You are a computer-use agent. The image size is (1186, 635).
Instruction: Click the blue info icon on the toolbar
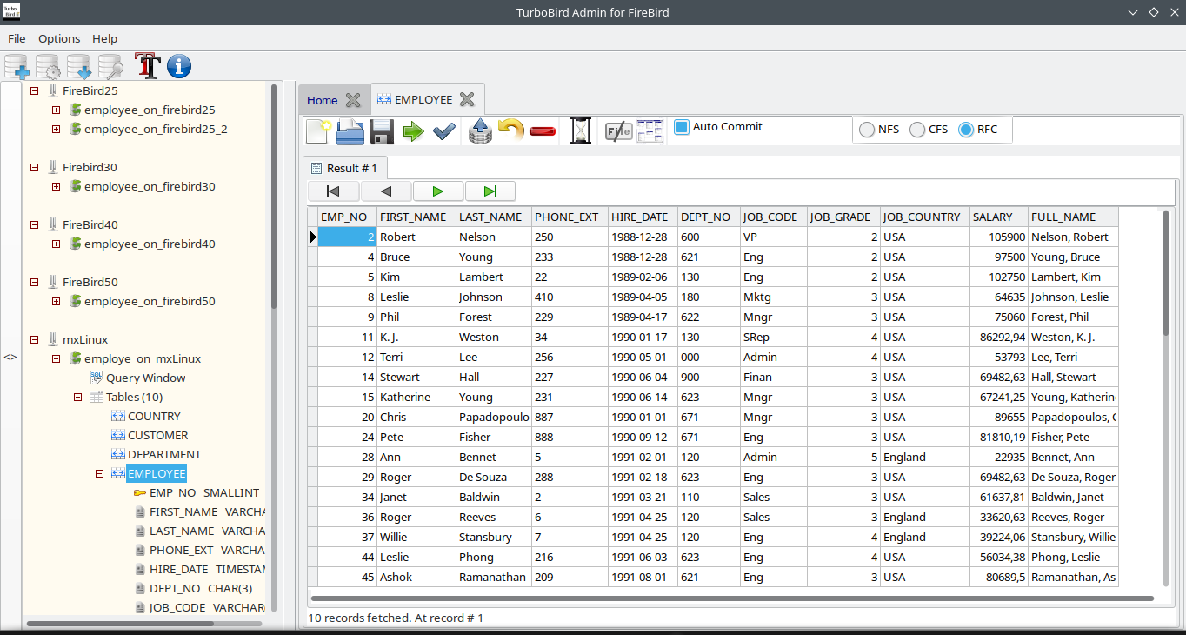pyautogui.click(x=178, y=66)
